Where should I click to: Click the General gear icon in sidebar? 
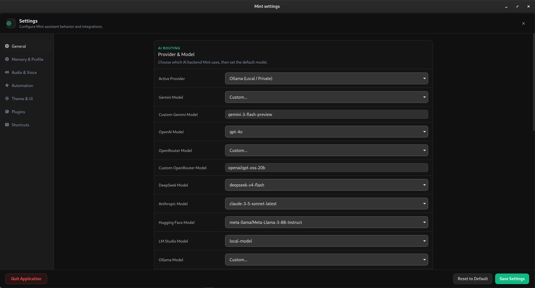click(7, 46)
